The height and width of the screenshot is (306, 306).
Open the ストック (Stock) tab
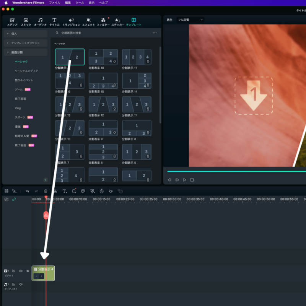tap(26, 22)
